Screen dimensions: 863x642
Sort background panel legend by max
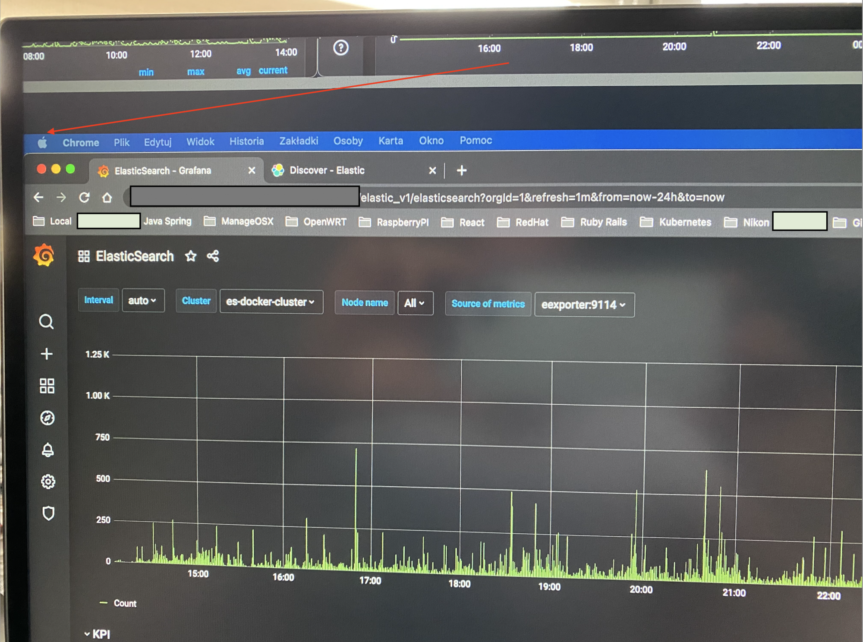[195, 72]
